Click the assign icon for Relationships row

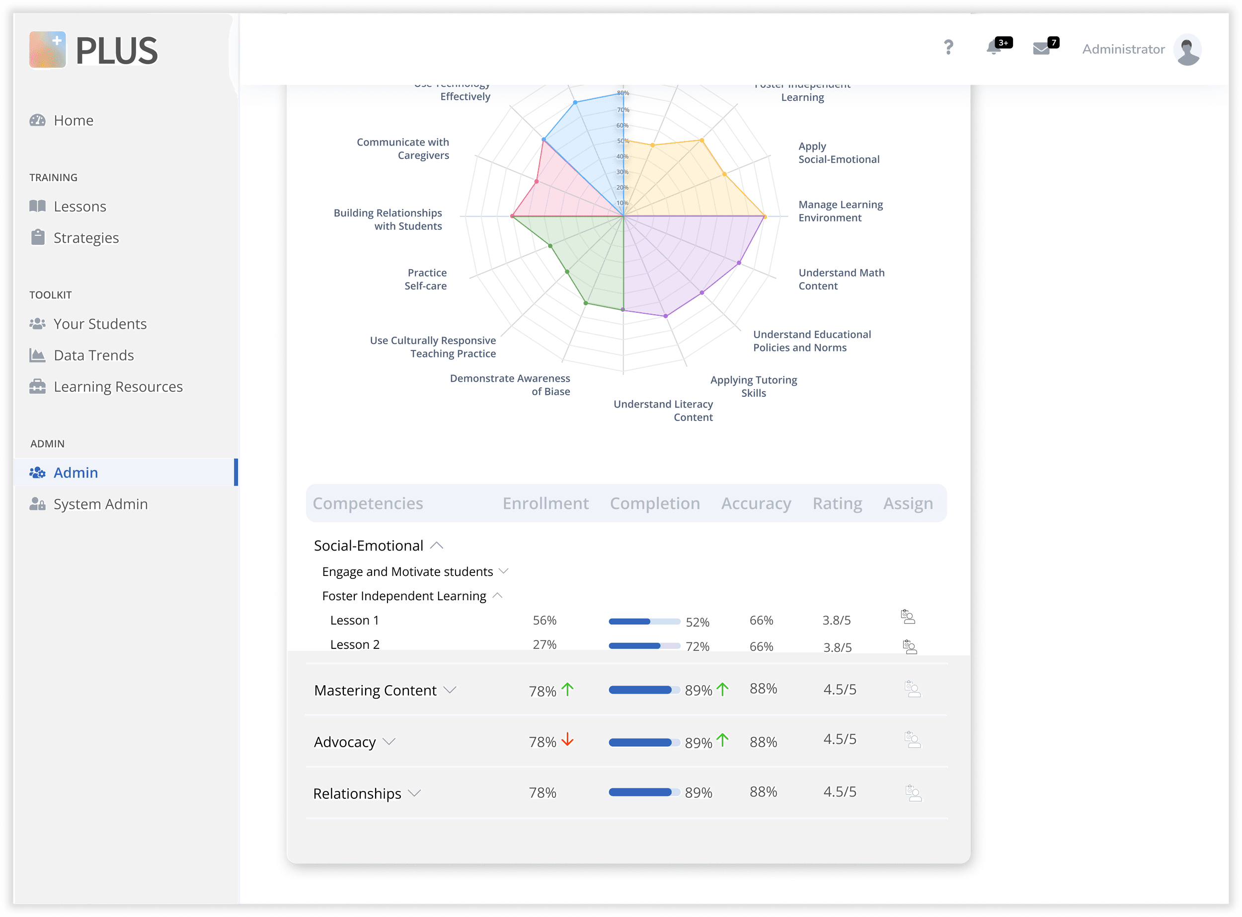pyautogui.click(x=913, y=793)
